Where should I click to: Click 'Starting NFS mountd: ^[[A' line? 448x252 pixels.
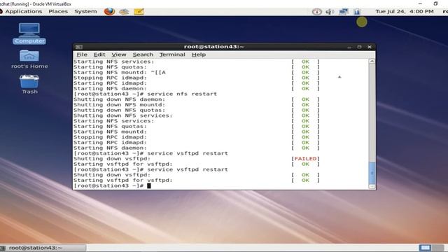click(120, 73)
